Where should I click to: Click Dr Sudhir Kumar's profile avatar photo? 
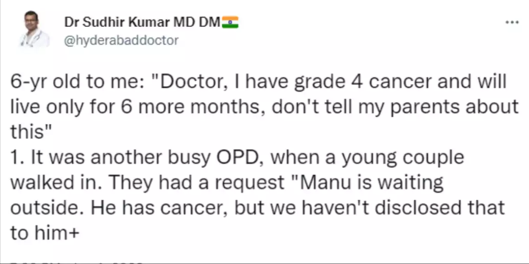point(34,30)
